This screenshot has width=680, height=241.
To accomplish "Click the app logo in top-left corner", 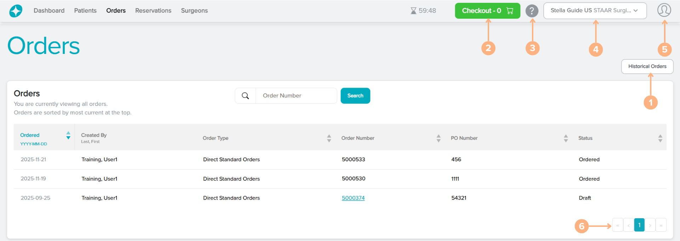I will (x=16, y=11).
